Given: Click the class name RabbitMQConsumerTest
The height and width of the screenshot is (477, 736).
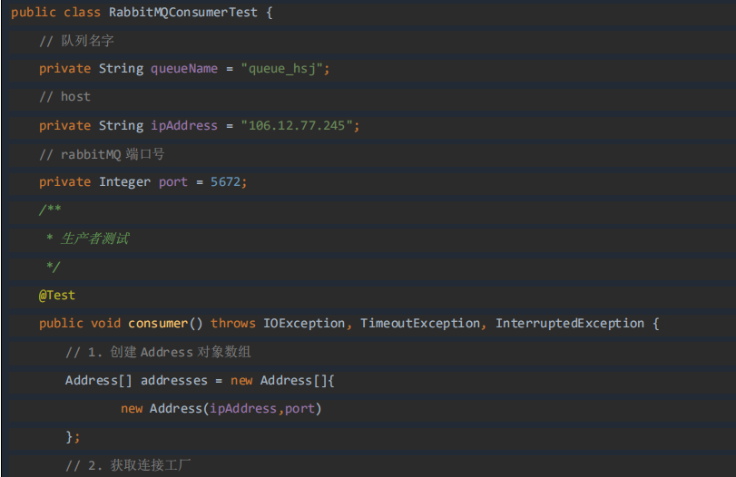Looking at the screenshot, I should click(x=183, y=12).
